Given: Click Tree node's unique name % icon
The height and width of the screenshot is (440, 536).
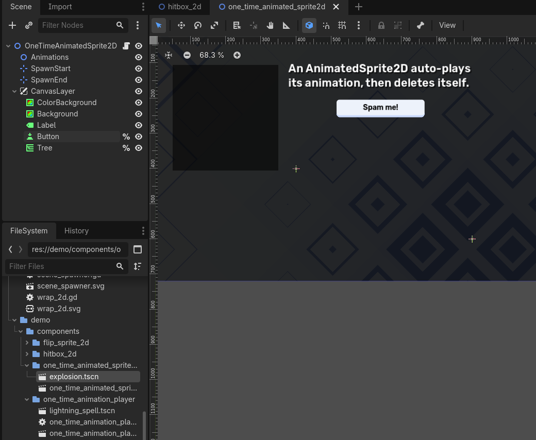Looking at the screenshot, I should click(126, 148).
